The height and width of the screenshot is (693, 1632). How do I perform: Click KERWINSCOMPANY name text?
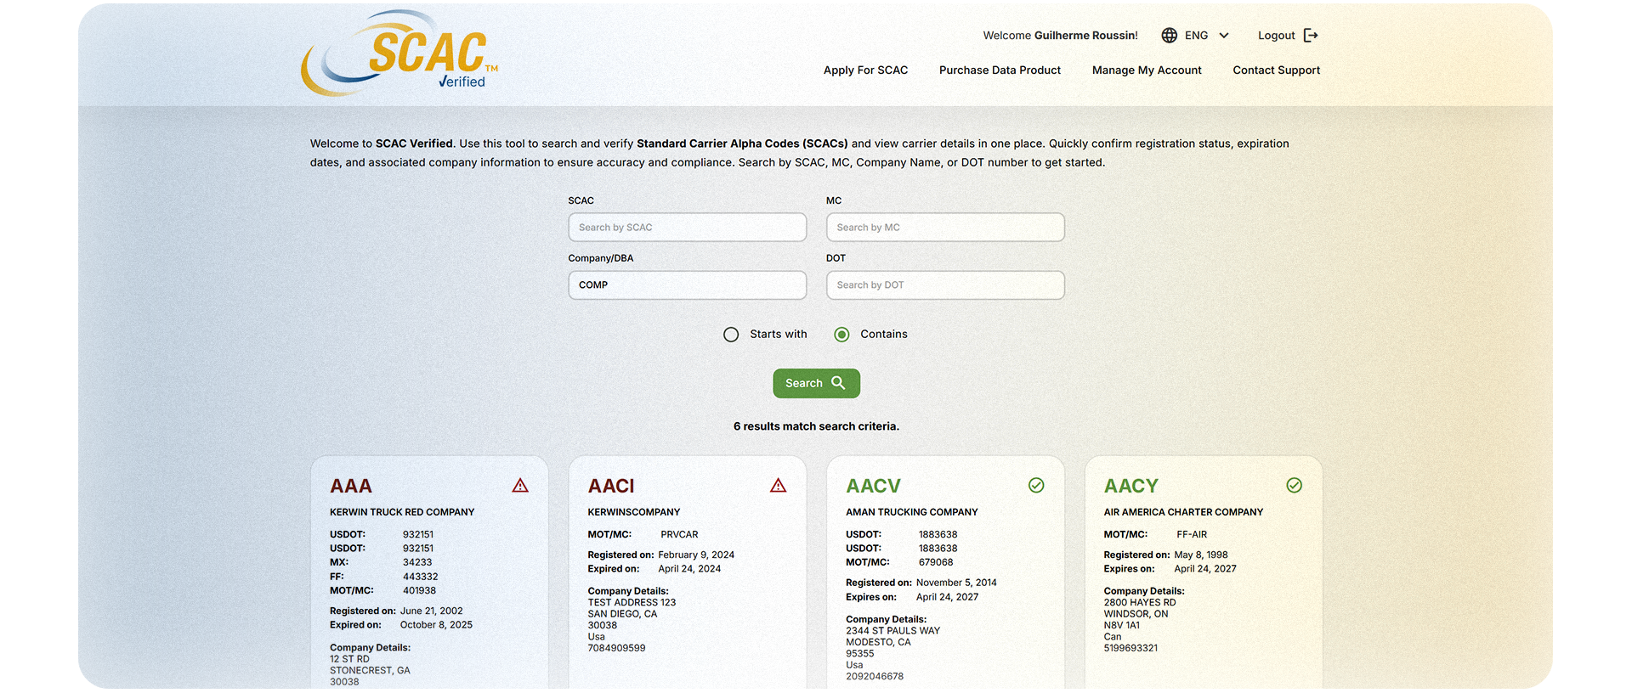point(634,512)
